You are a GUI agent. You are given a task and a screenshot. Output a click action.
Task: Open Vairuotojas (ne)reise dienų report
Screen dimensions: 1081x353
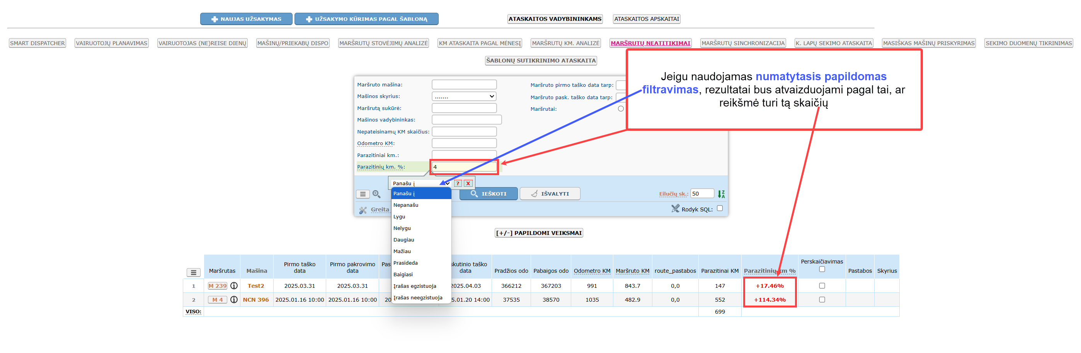pyautogui.click(x=202, y=43)
